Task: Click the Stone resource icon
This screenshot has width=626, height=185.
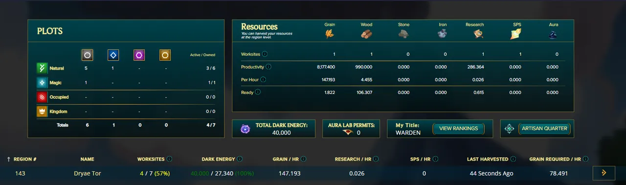Action: pos(403,34)
